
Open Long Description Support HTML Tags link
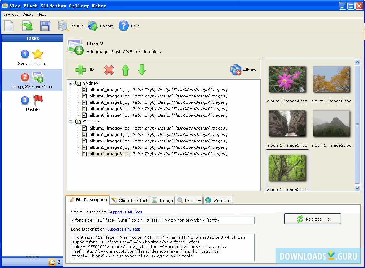click(x=124, y=229)
